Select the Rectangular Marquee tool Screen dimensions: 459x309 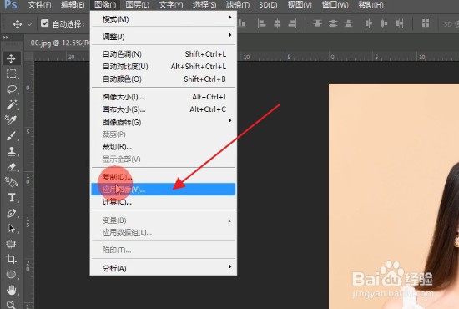[11, 73]
